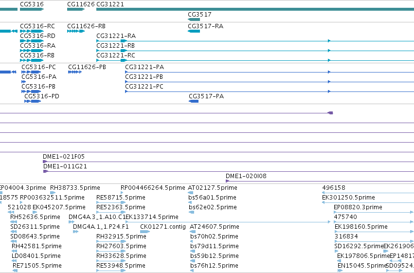Select EST EK301250.5prime
This screenshot has width=414, height=273.
tap(348, 198)
